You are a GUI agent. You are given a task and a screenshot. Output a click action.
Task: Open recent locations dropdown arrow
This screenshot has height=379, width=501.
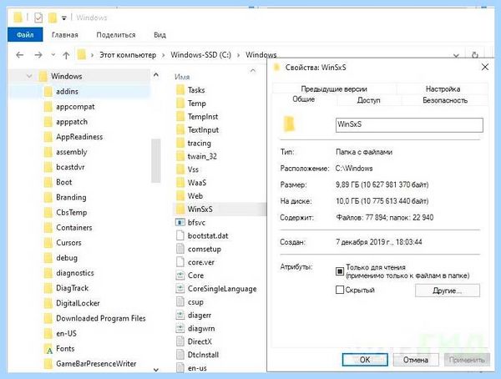pyautogui.click(x=53, y=55)
